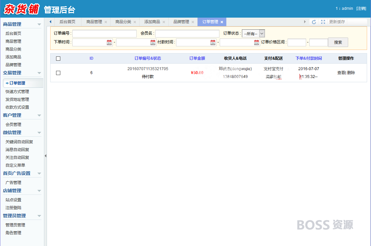Sort by 订单编号&状态 column header
The image size is (371, 246).
[148, 58]
